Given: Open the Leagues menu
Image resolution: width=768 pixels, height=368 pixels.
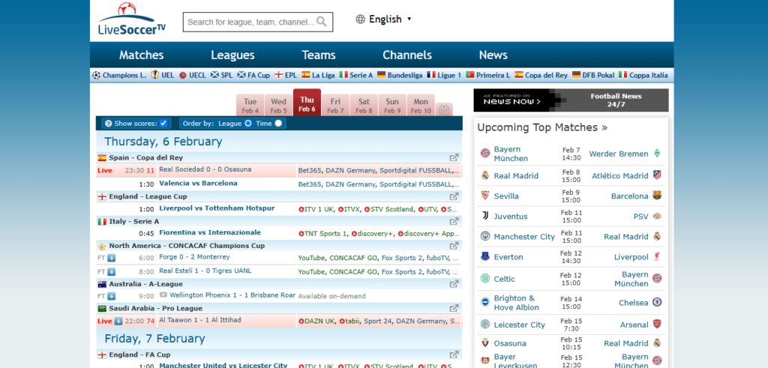Looking at the screenshot, I should click(x=232, y=55).
